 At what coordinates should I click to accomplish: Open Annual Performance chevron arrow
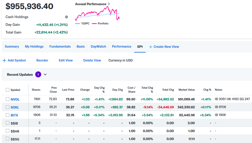109,4
